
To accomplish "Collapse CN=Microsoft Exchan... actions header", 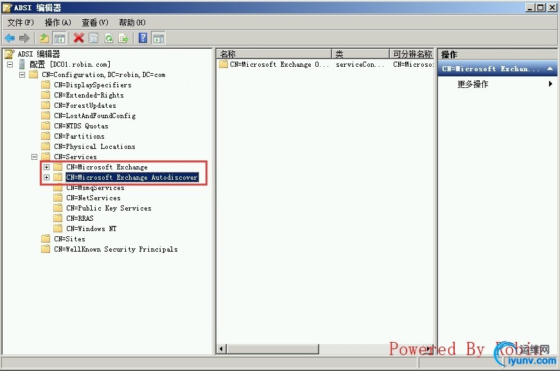I will [550, 69].
